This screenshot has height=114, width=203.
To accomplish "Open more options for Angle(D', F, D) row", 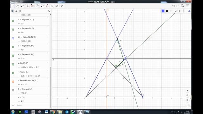I will pos(48,18).
